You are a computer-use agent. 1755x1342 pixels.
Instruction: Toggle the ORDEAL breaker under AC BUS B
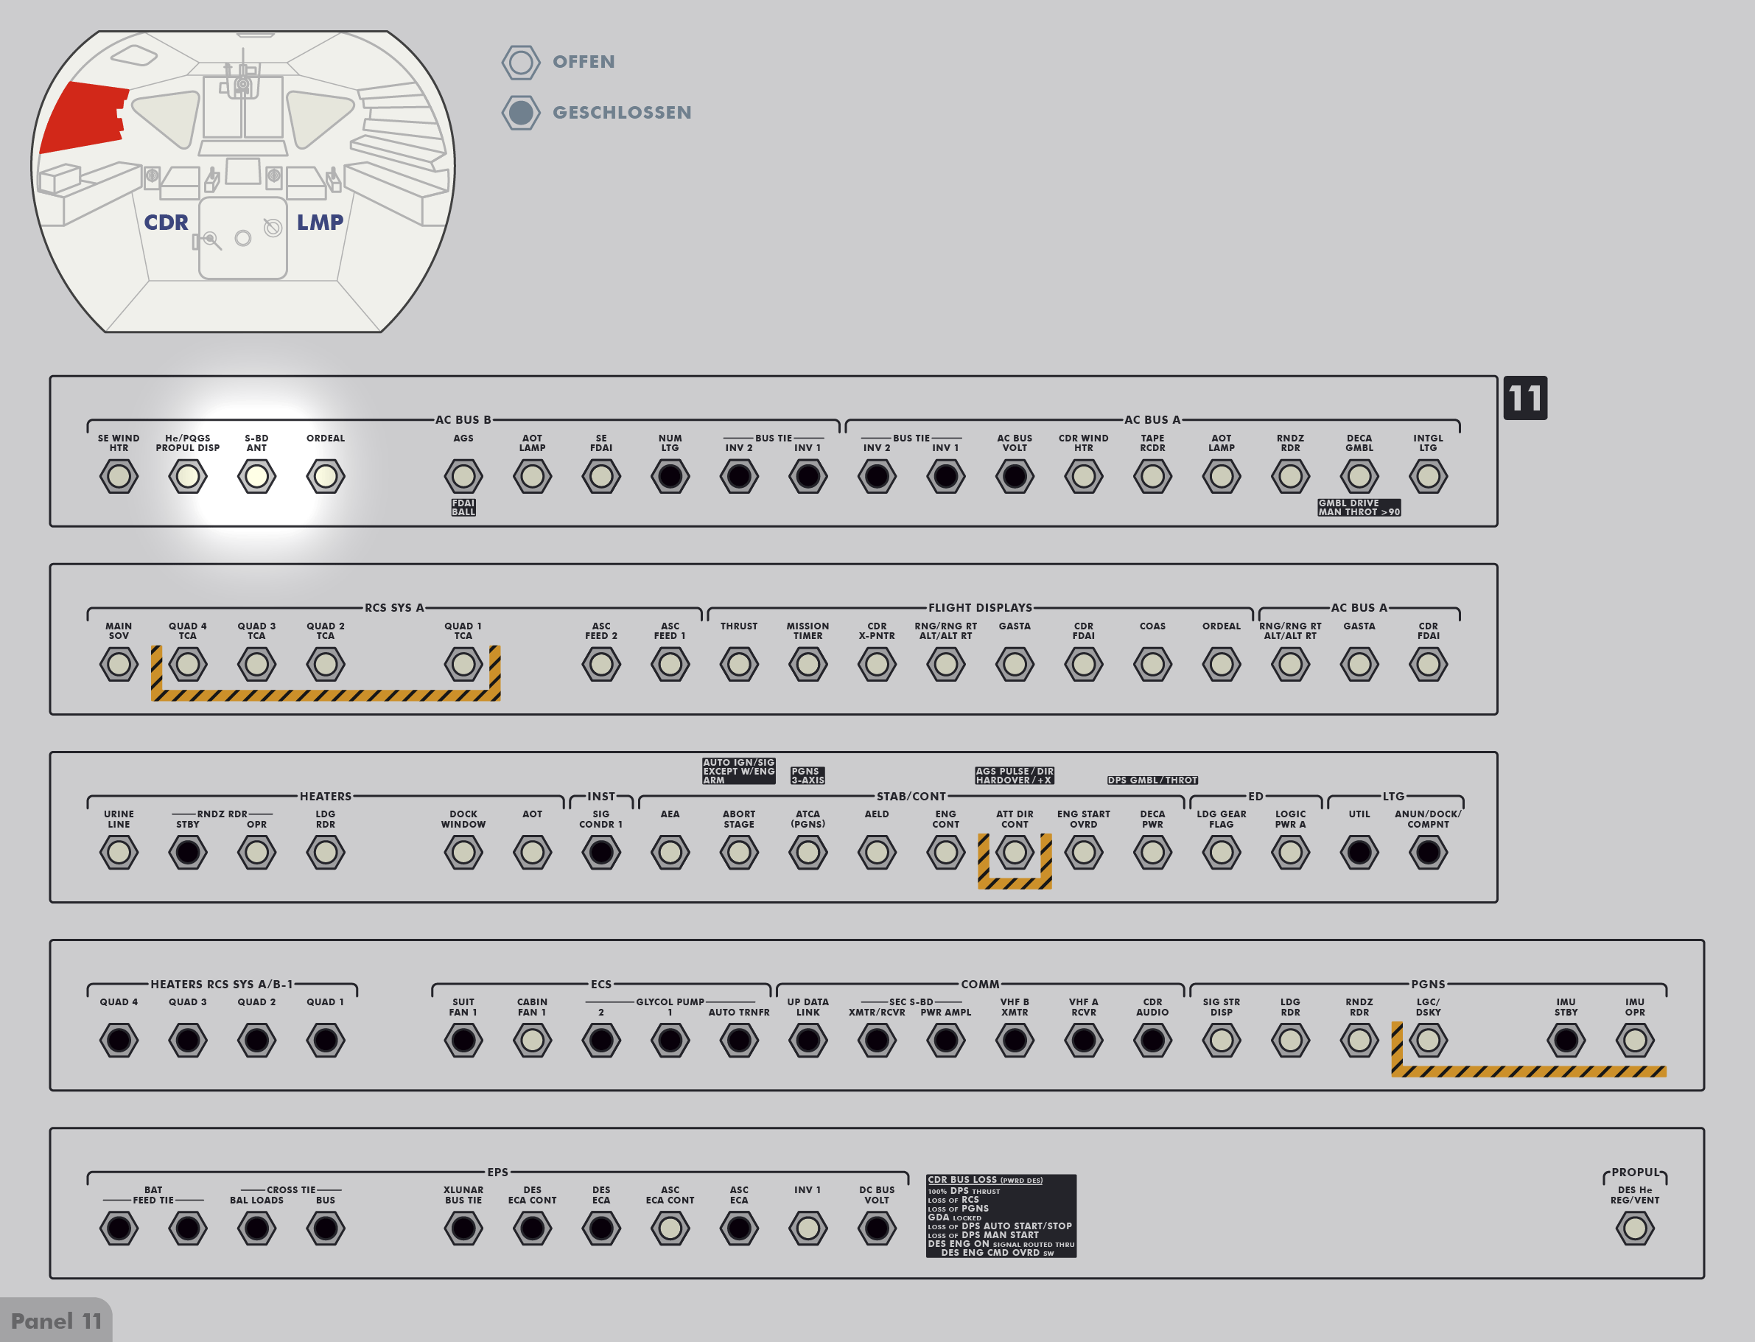pyautogui.click(x=325, y=477)
